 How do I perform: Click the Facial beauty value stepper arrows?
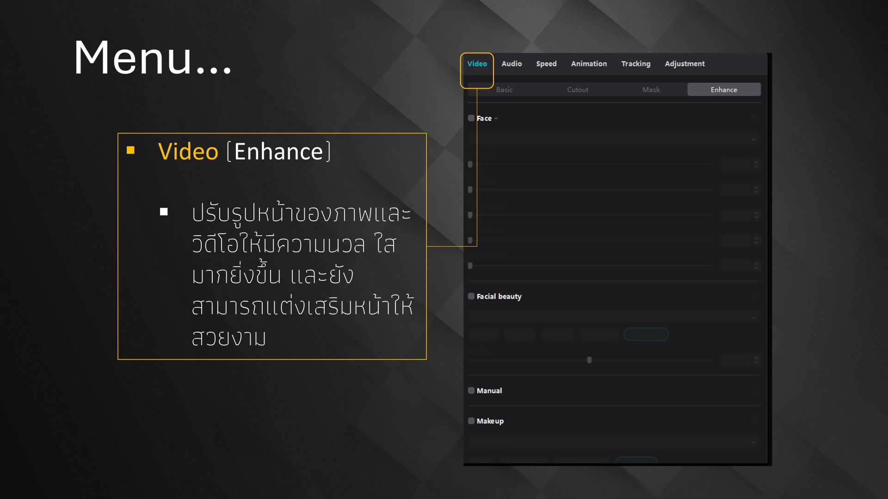point(756,360)
